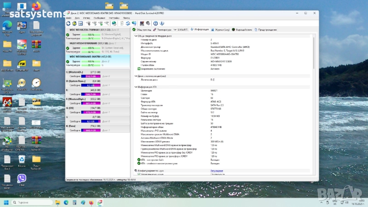Click the Регулиране link

pyautogui.click(x=217, y=171)
